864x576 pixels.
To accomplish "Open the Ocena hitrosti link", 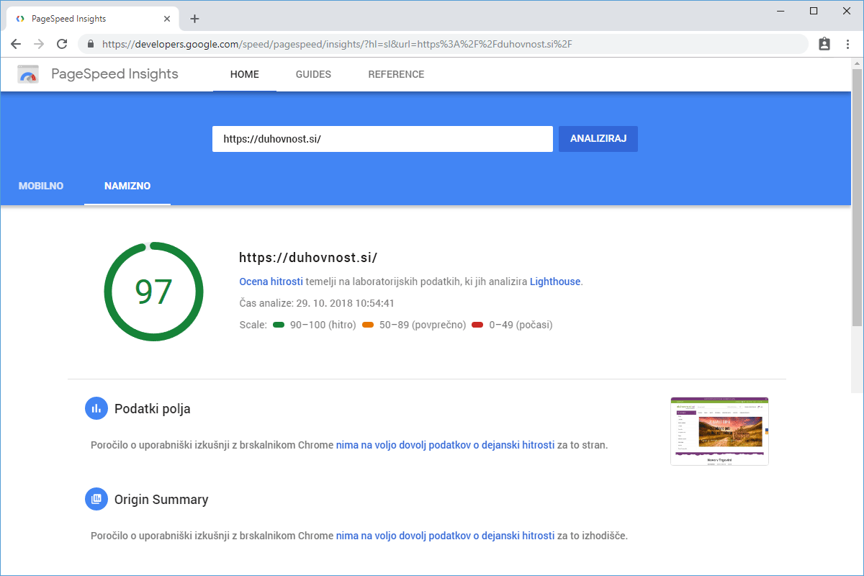I will 271,282.
